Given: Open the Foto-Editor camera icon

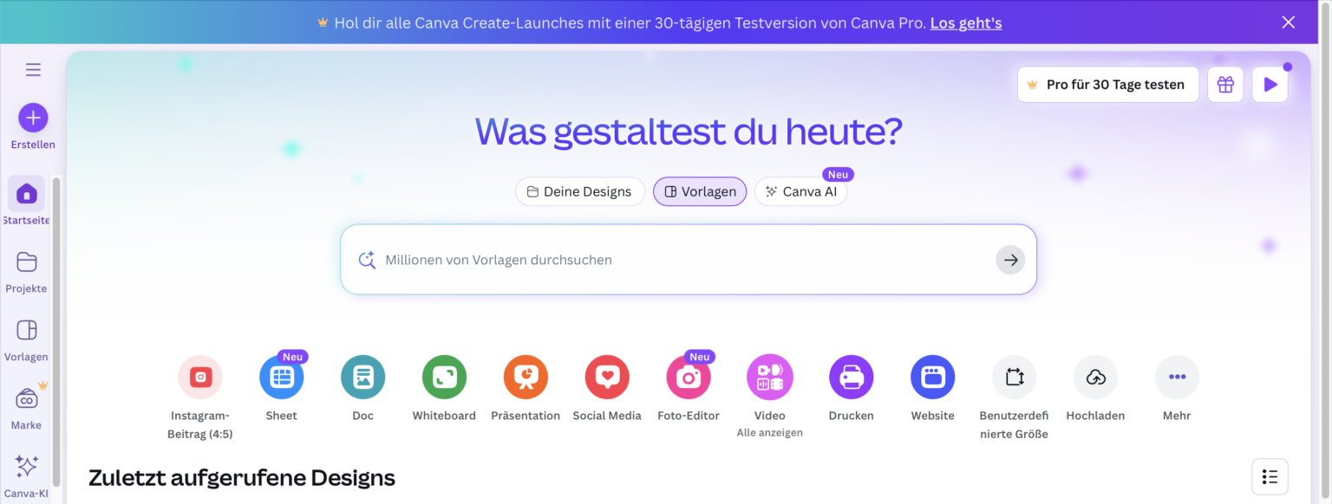Looking at the screenshot, I should coord(688,377).
